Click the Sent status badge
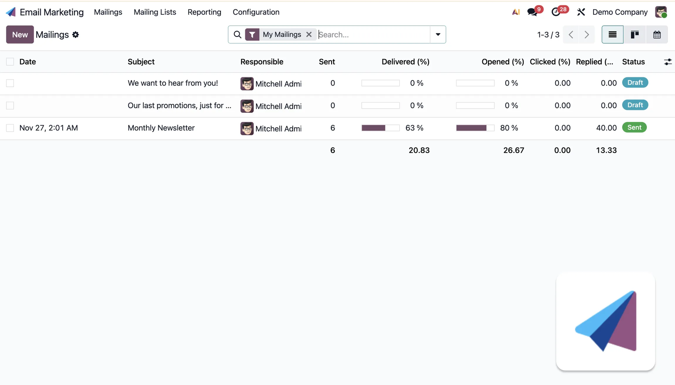 point(634,128)
